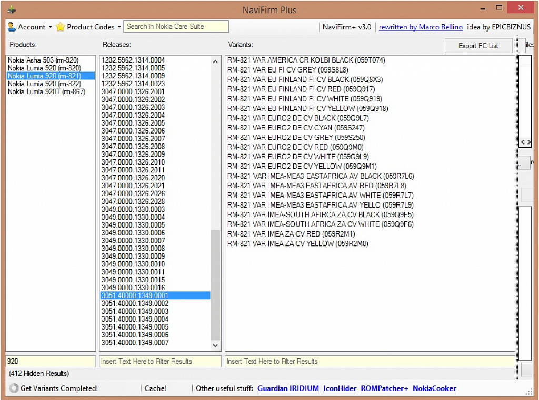Select release 1232.5962.1314.0023
539x400 pixels.
point(155,84)
